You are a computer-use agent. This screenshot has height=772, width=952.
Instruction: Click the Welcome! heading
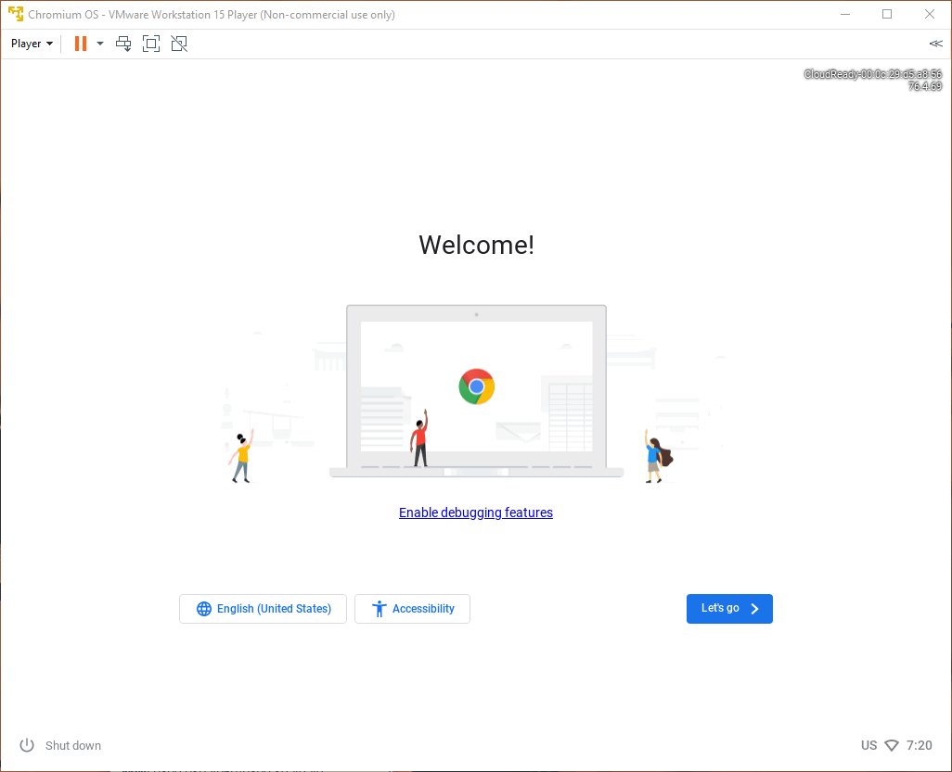477,245
